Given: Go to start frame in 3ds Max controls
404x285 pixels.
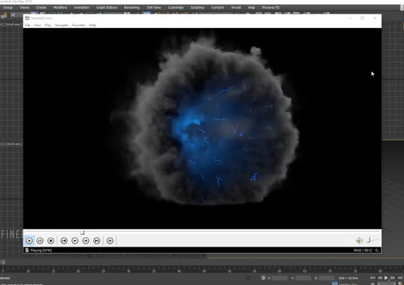Looking at the screenshot, I should (373, 278).
